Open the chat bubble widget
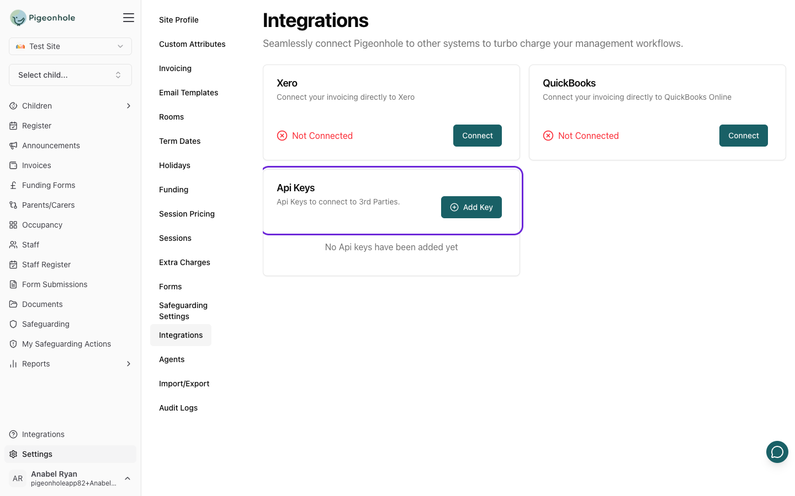Screen dimensions: 795x496 pos(777,452)
